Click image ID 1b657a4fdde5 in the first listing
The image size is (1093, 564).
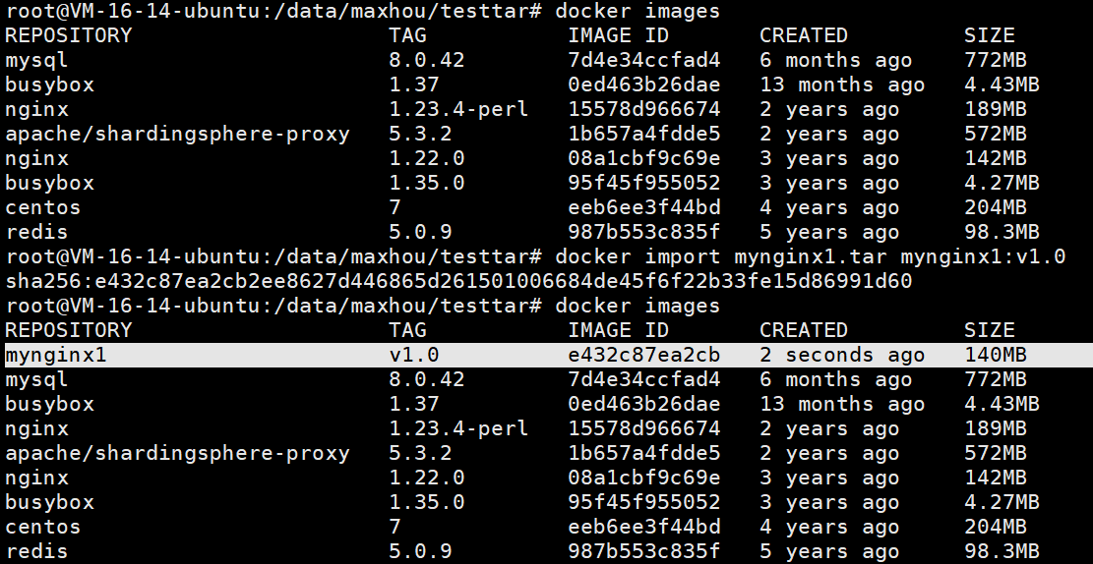[x=644, y=134]
